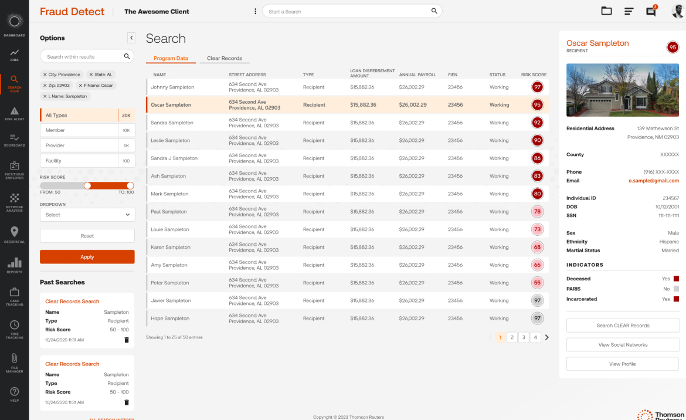The width and height of the screenshot is (686, 420).
Task: Select the Provider type filter
Action: coord(87,145)
